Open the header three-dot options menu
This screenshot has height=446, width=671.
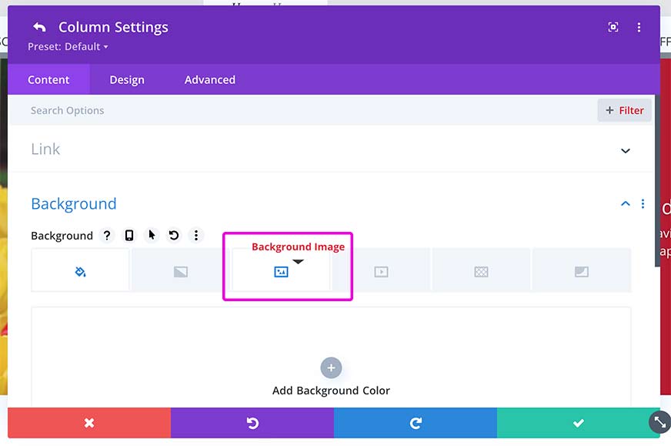639,28
